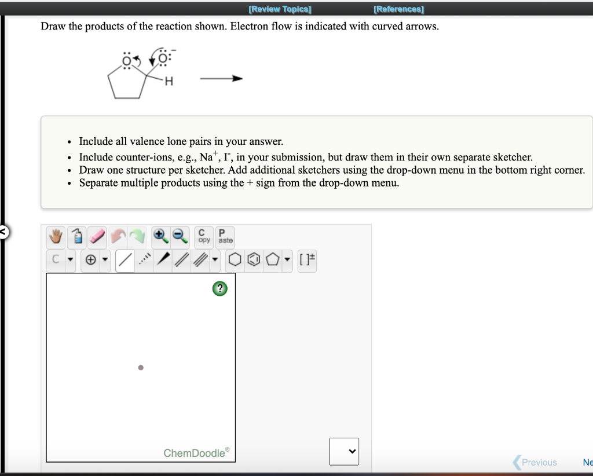Open the sketcher drop-down menu bottom right
This screenshot has height=476, width=593.
pos(344,451)
